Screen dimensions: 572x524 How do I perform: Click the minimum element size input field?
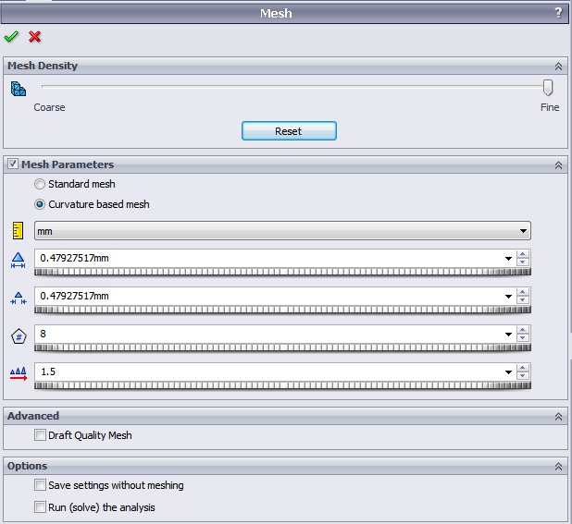click(268, 296)
